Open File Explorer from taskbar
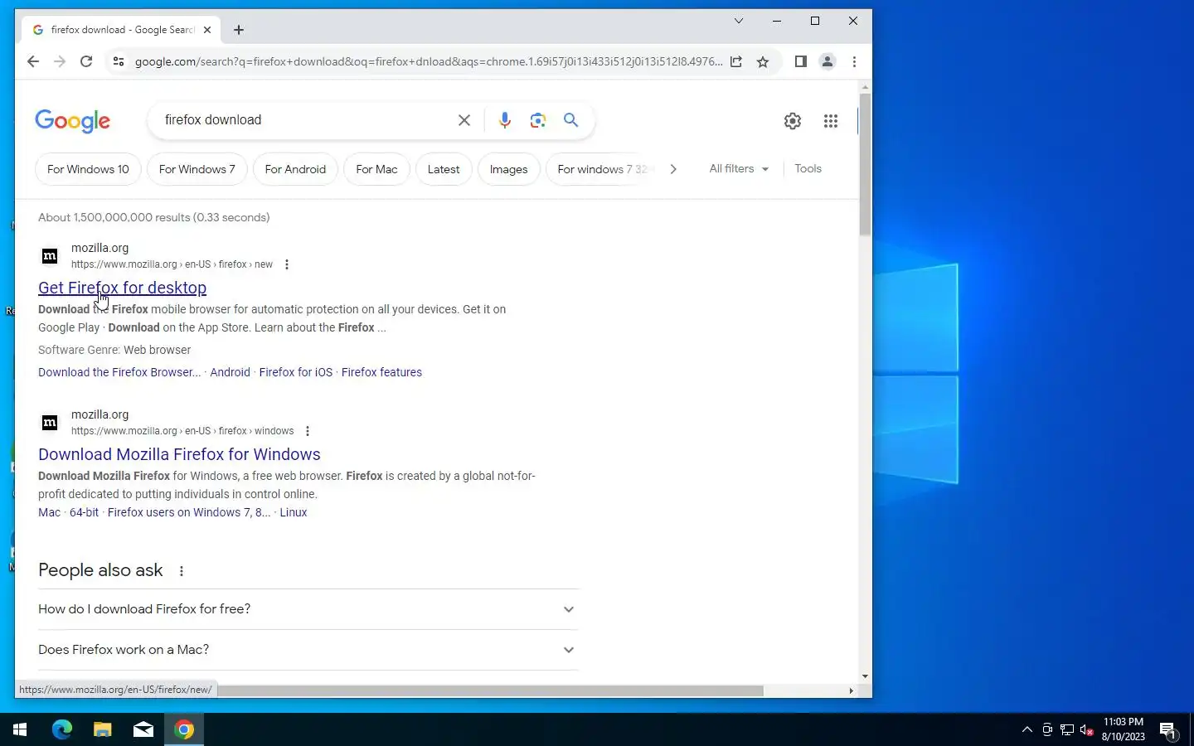 click(102, 729)
